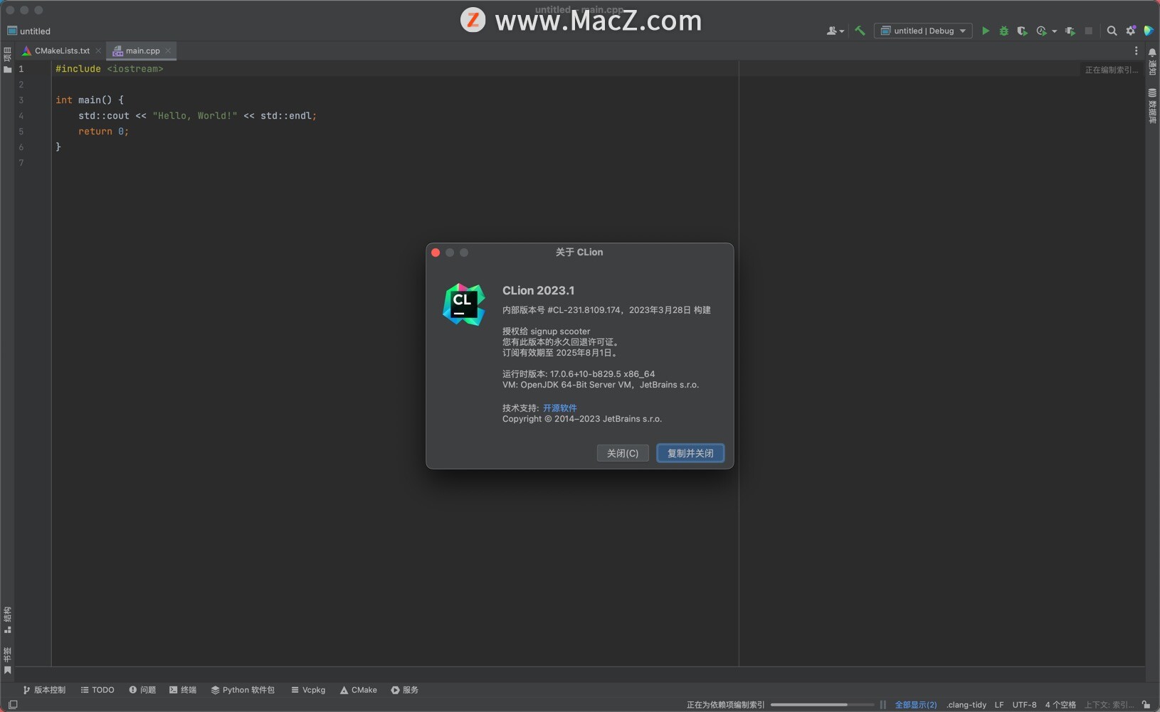Open the database tool window icon
The width and height of the screenshot is (1160, 712).
1152,93
